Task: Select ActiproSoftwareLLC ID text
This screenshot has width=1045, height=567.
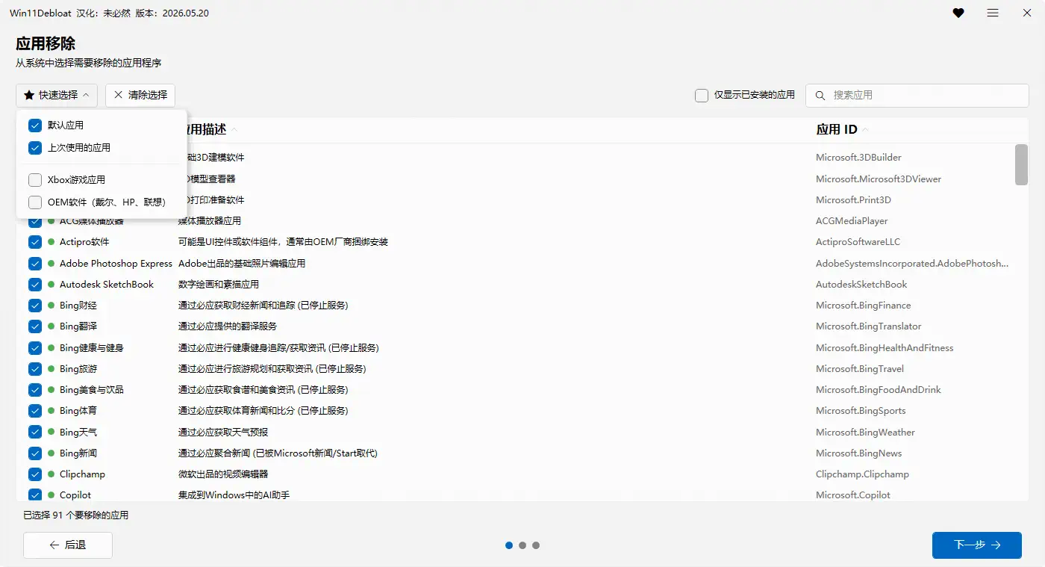Action: (858, 242)
